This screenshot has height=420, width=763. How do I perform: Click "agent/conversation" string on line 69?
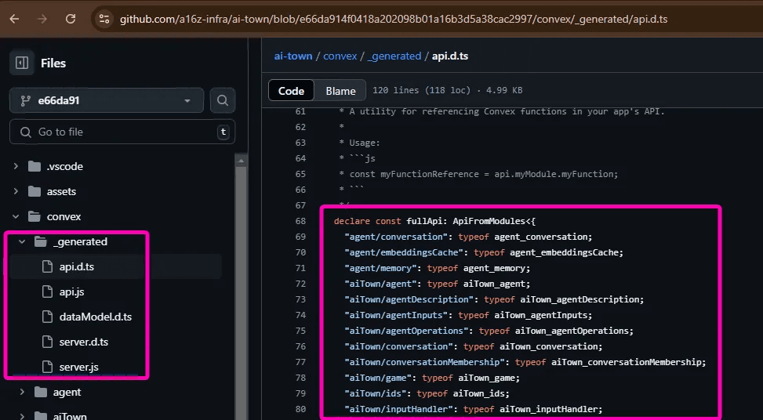coord(395,237)
